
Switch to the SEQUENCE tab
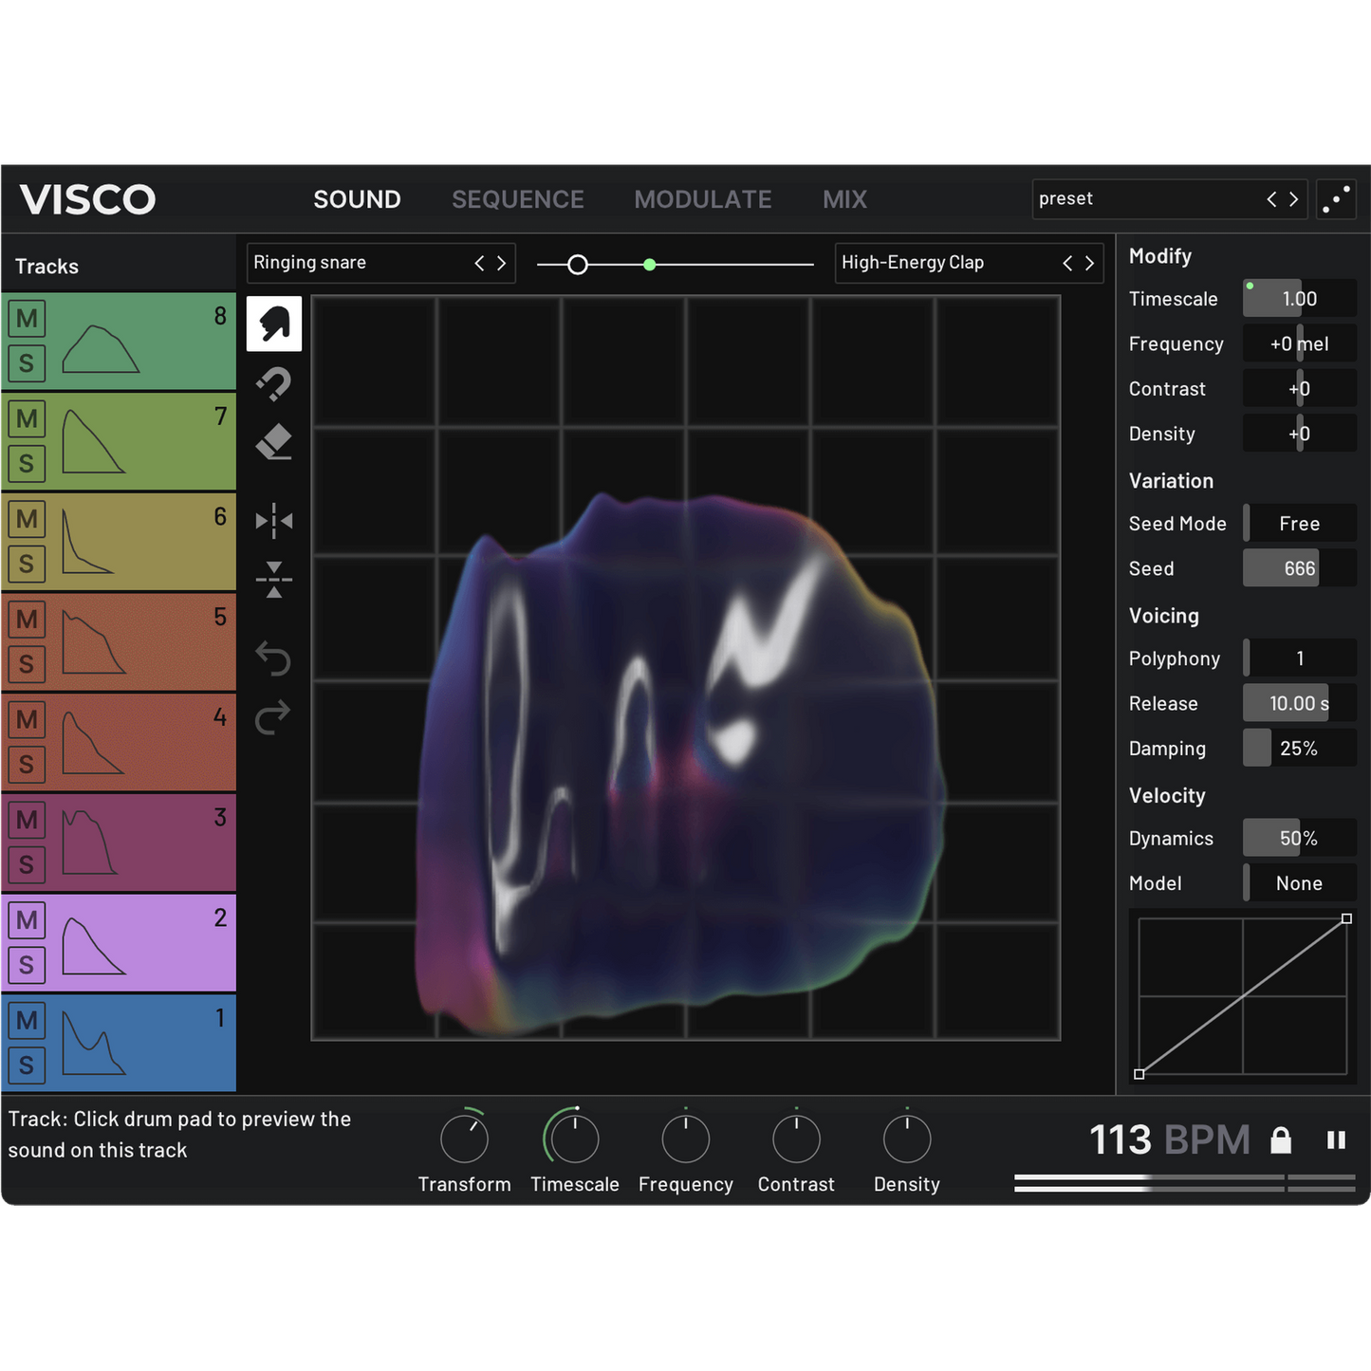(517, 199)
